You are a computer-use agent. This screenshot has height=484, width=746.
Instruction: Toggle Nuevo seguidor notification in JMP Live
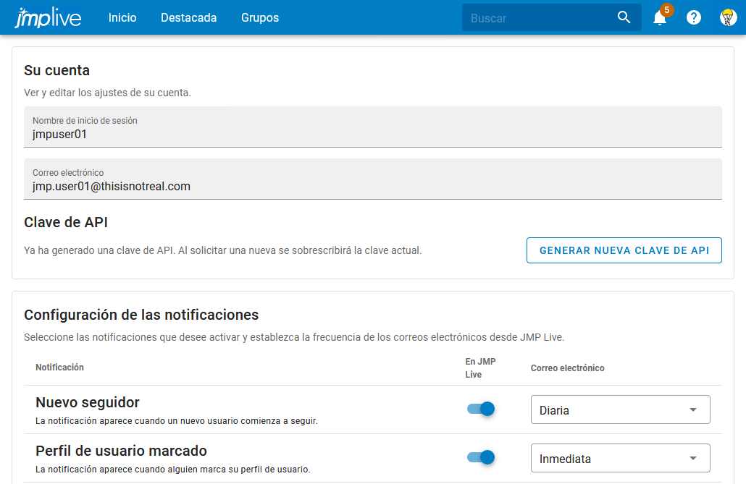point(480,409)
